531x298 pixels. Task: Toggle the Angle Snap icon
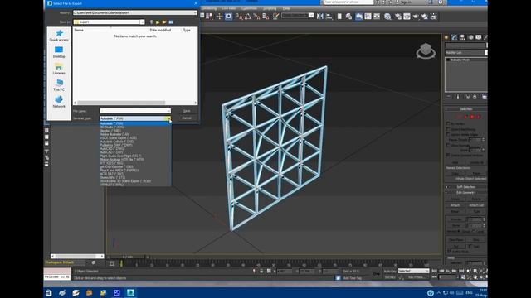[x=248, y=17]
